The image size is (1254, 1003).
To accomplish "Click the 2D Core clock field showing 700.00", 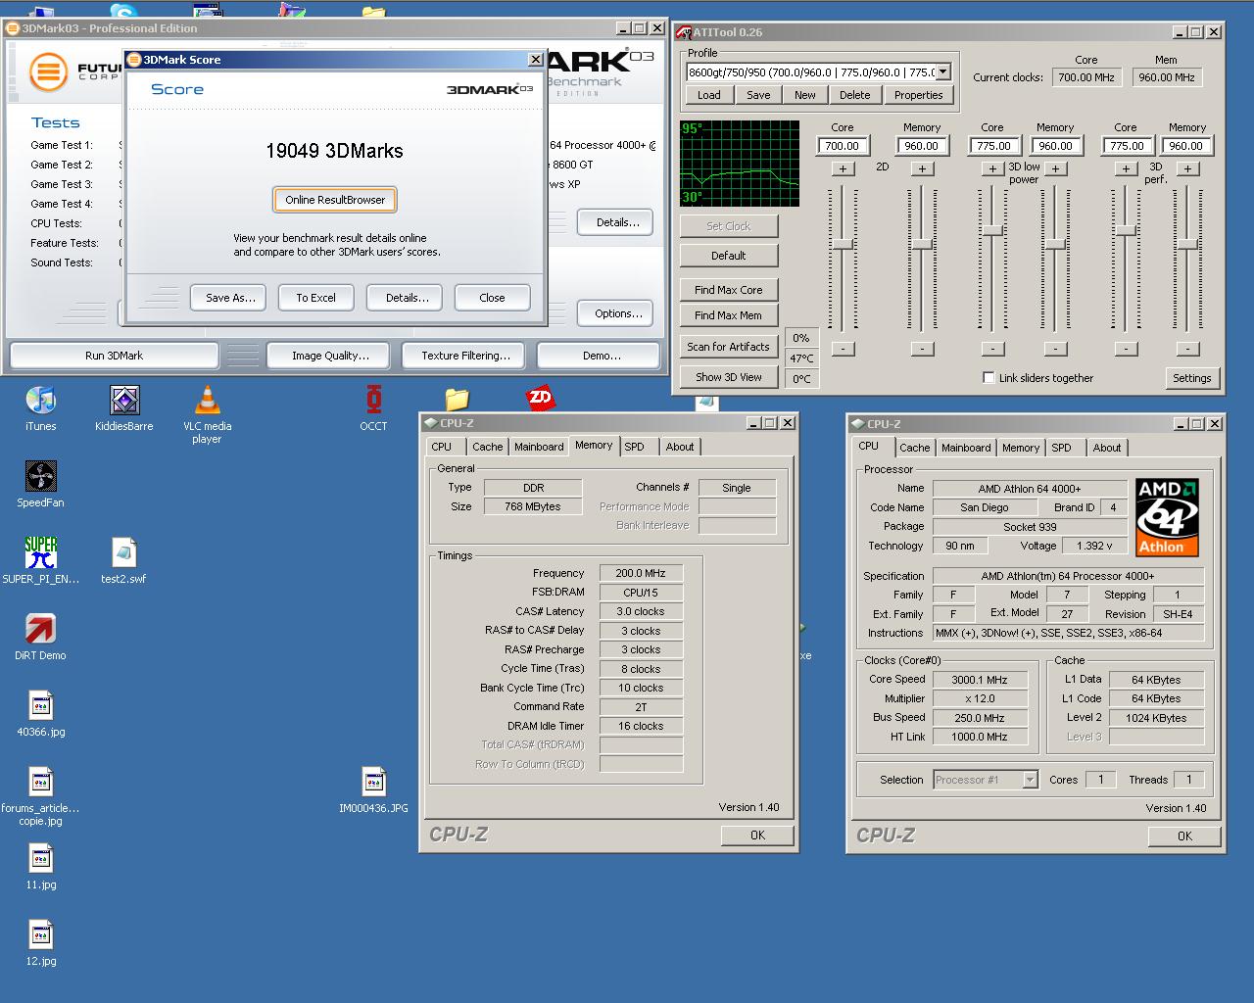I will tap(842, 146).
